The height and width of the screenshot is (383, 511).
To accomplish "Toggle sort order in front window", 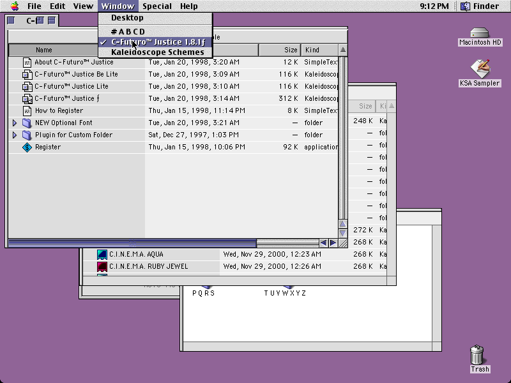I will [x=343, y=50].
